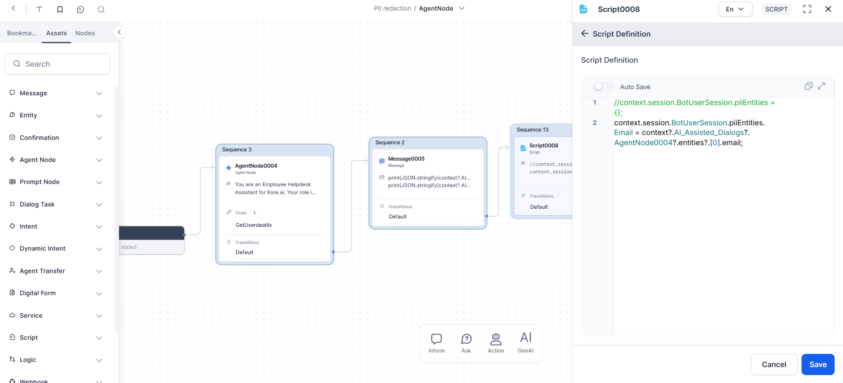Click Default transition under Message0005

398,217
